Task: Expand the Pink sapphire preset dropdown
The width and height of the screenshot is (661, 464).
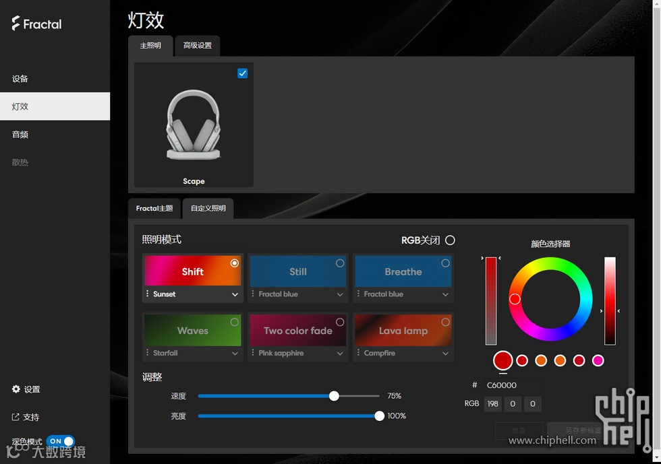Action: [x=340, y=354]
